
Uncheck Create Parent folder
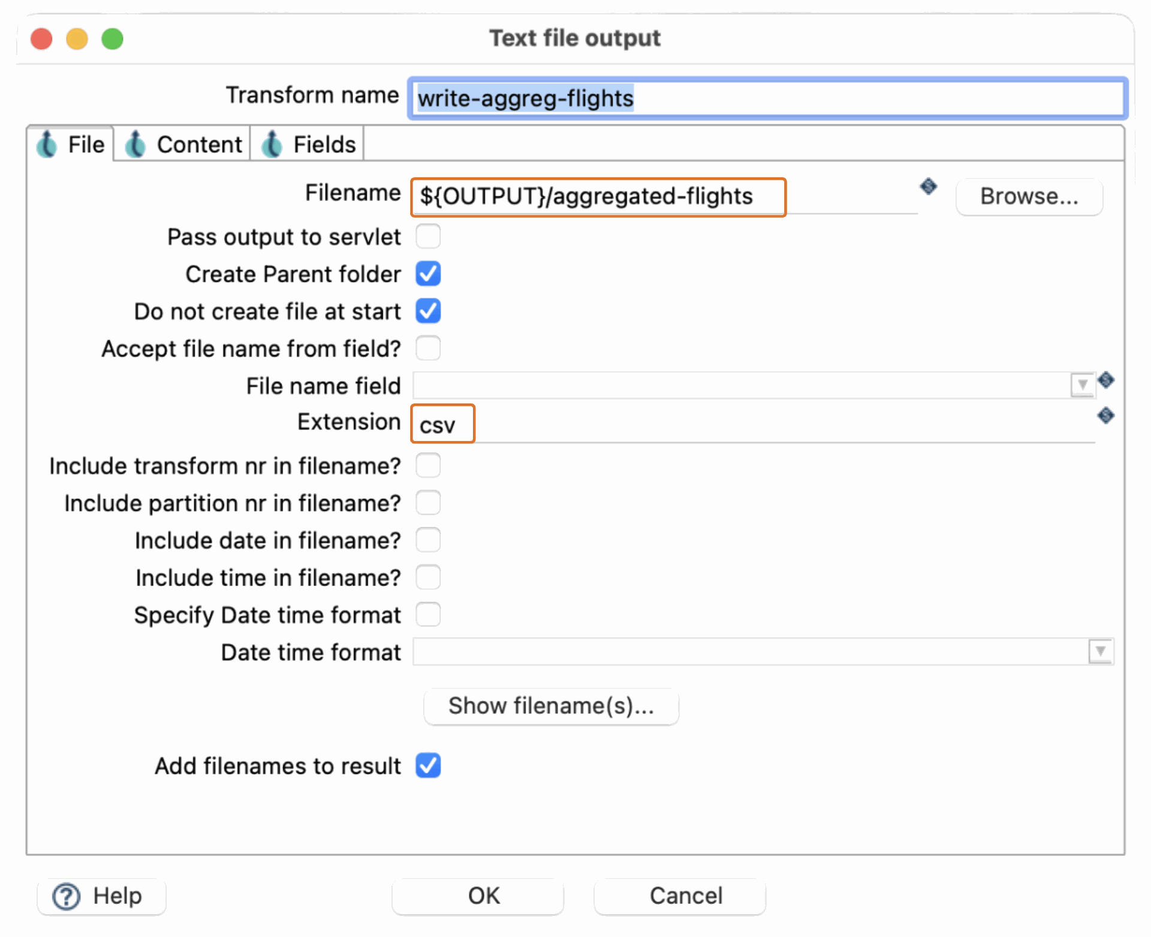pos(428,274)
